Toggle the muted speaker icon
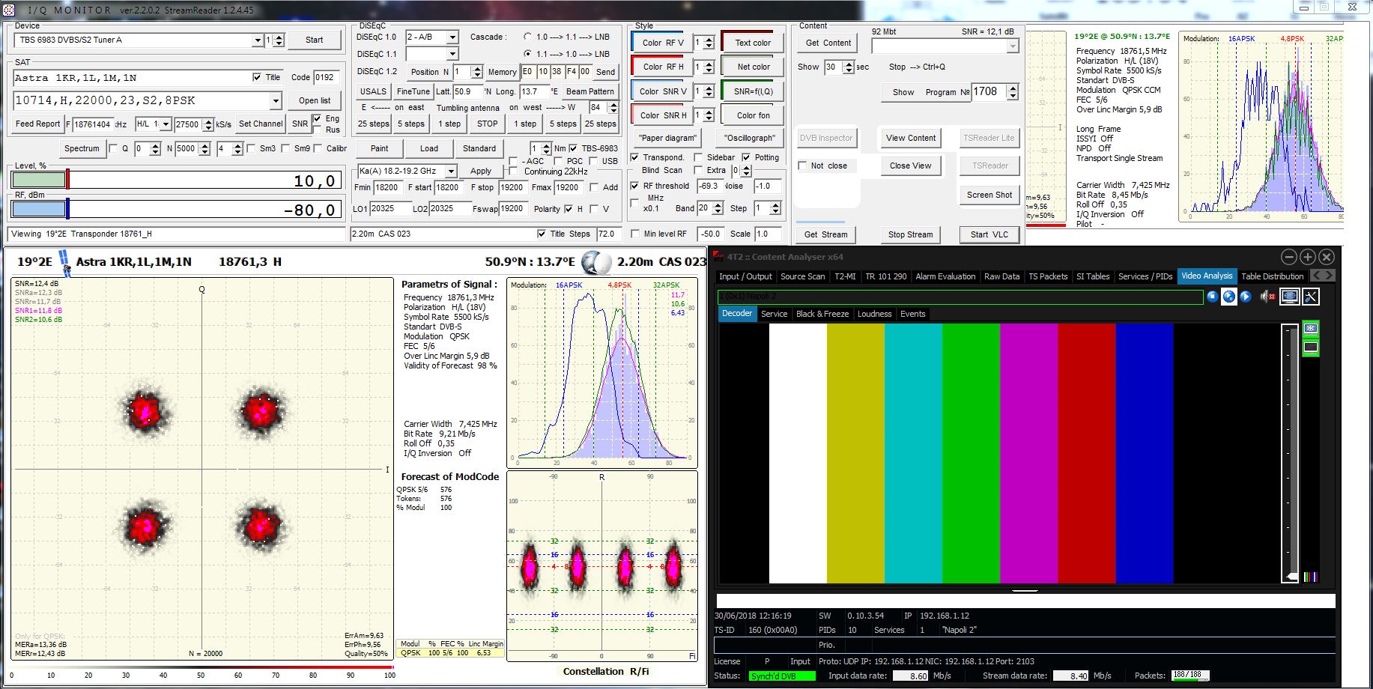Image resolution: width=1373 pixels, height=689 pixels. (1267, 297)
